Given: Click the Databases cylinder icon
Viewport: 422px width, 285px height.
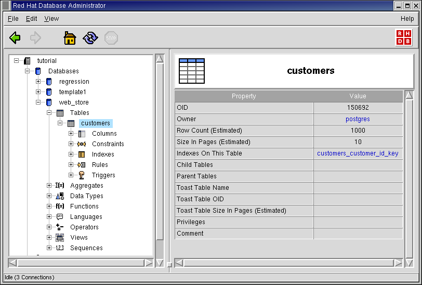Looking at the screenshot, I should (x=38, y=71).
